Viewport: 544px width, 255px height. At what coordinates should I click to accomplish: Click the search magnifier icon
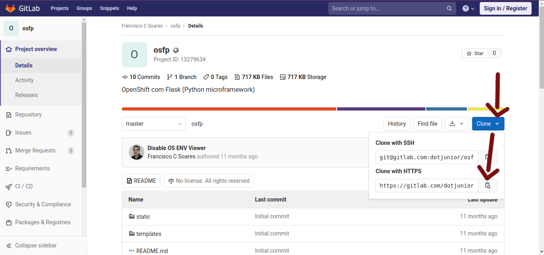(x=449, y=8)
